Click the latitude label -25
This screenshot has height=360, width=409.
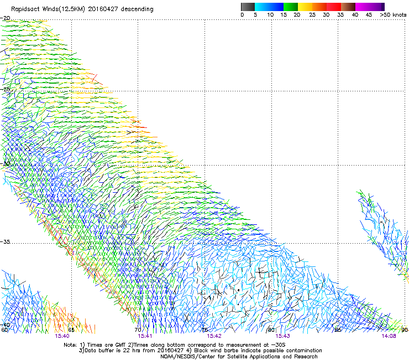[x=5, y=89]
